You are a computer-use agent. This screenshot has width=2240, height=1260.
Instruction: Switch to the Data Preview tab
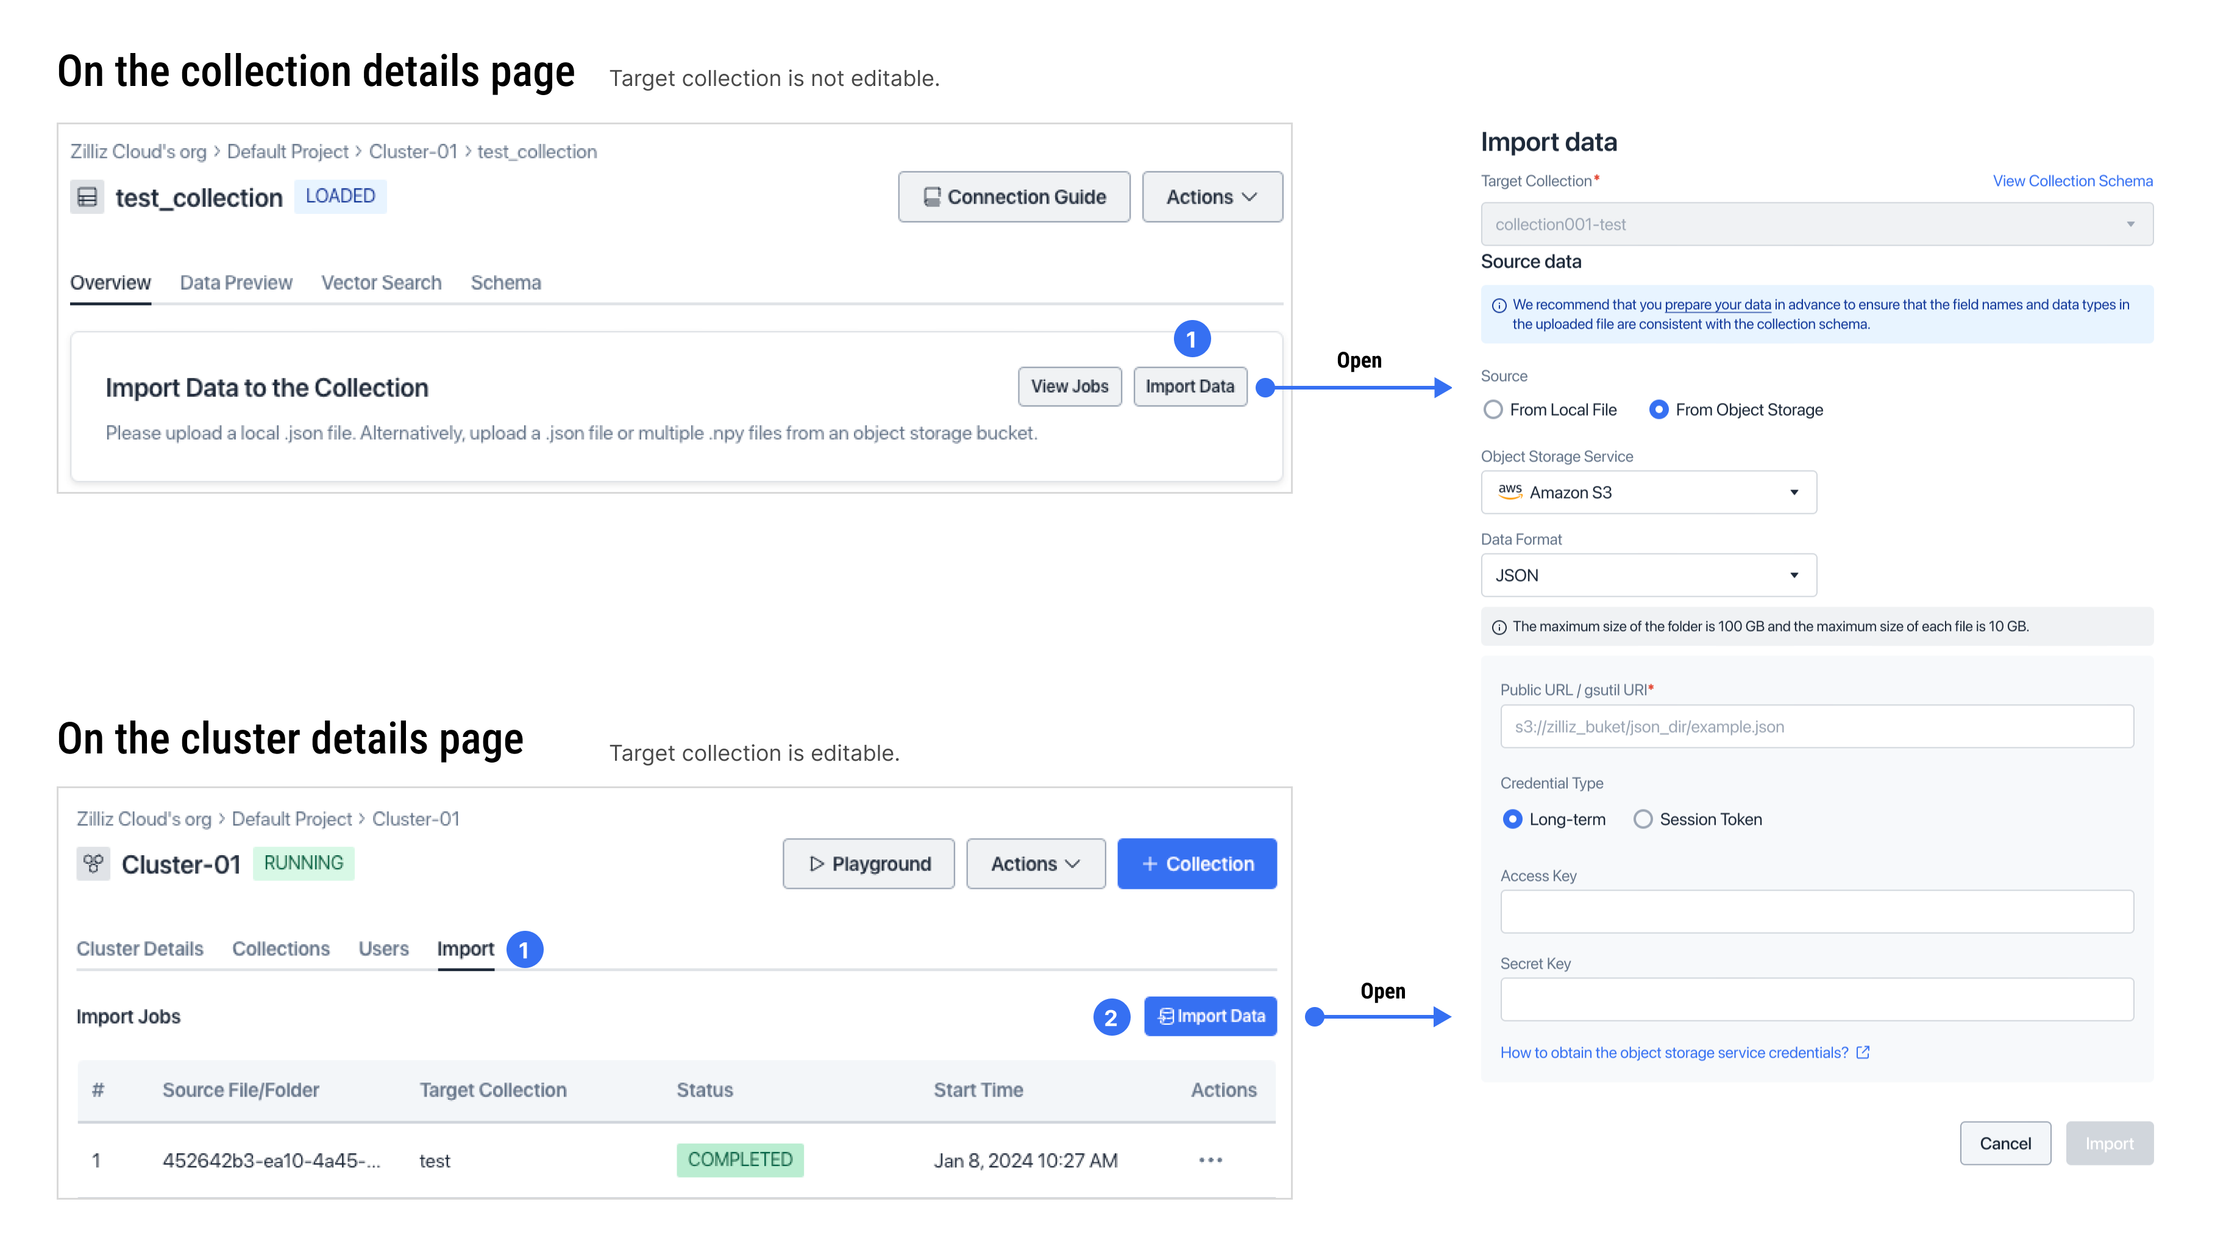click(x=236, y=283)
